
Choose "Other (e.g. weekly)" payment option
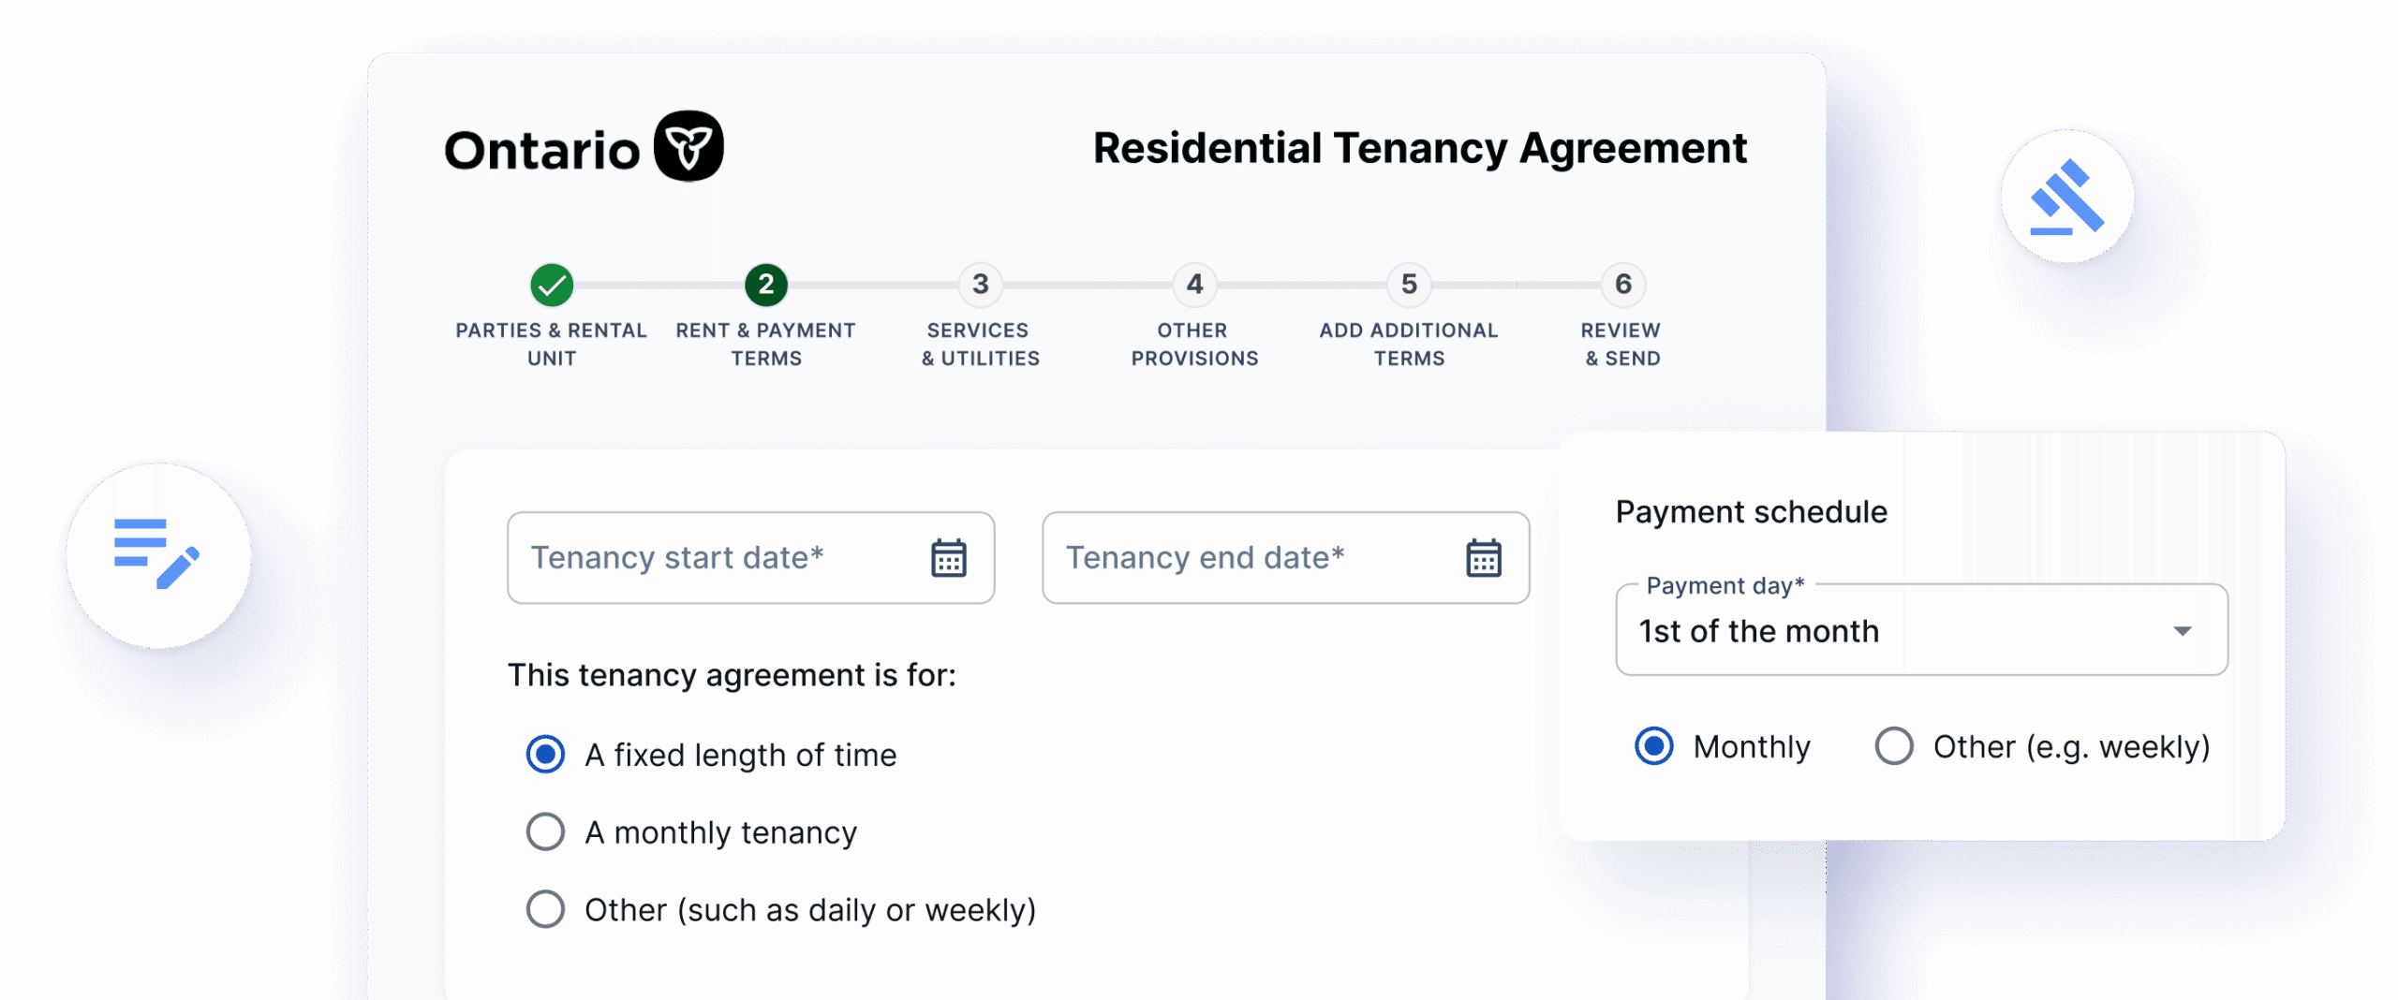[1894, 746]
